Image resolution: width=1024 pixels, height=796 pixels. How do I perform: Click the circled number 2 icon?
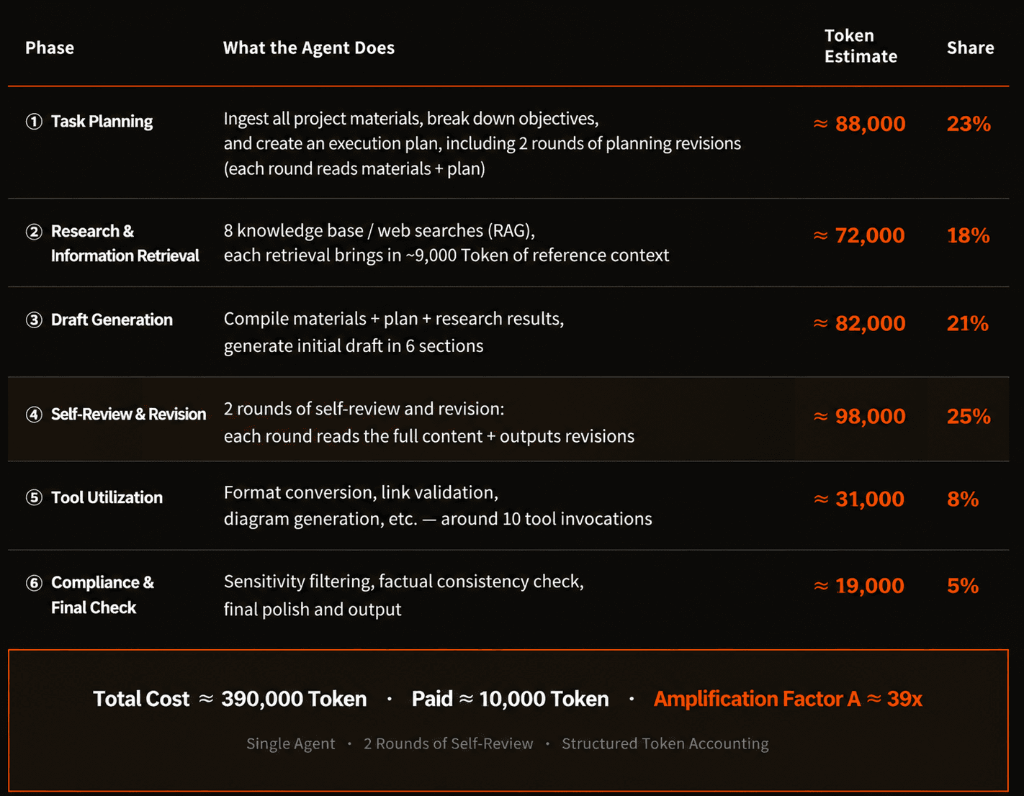[x=34, y=231]
